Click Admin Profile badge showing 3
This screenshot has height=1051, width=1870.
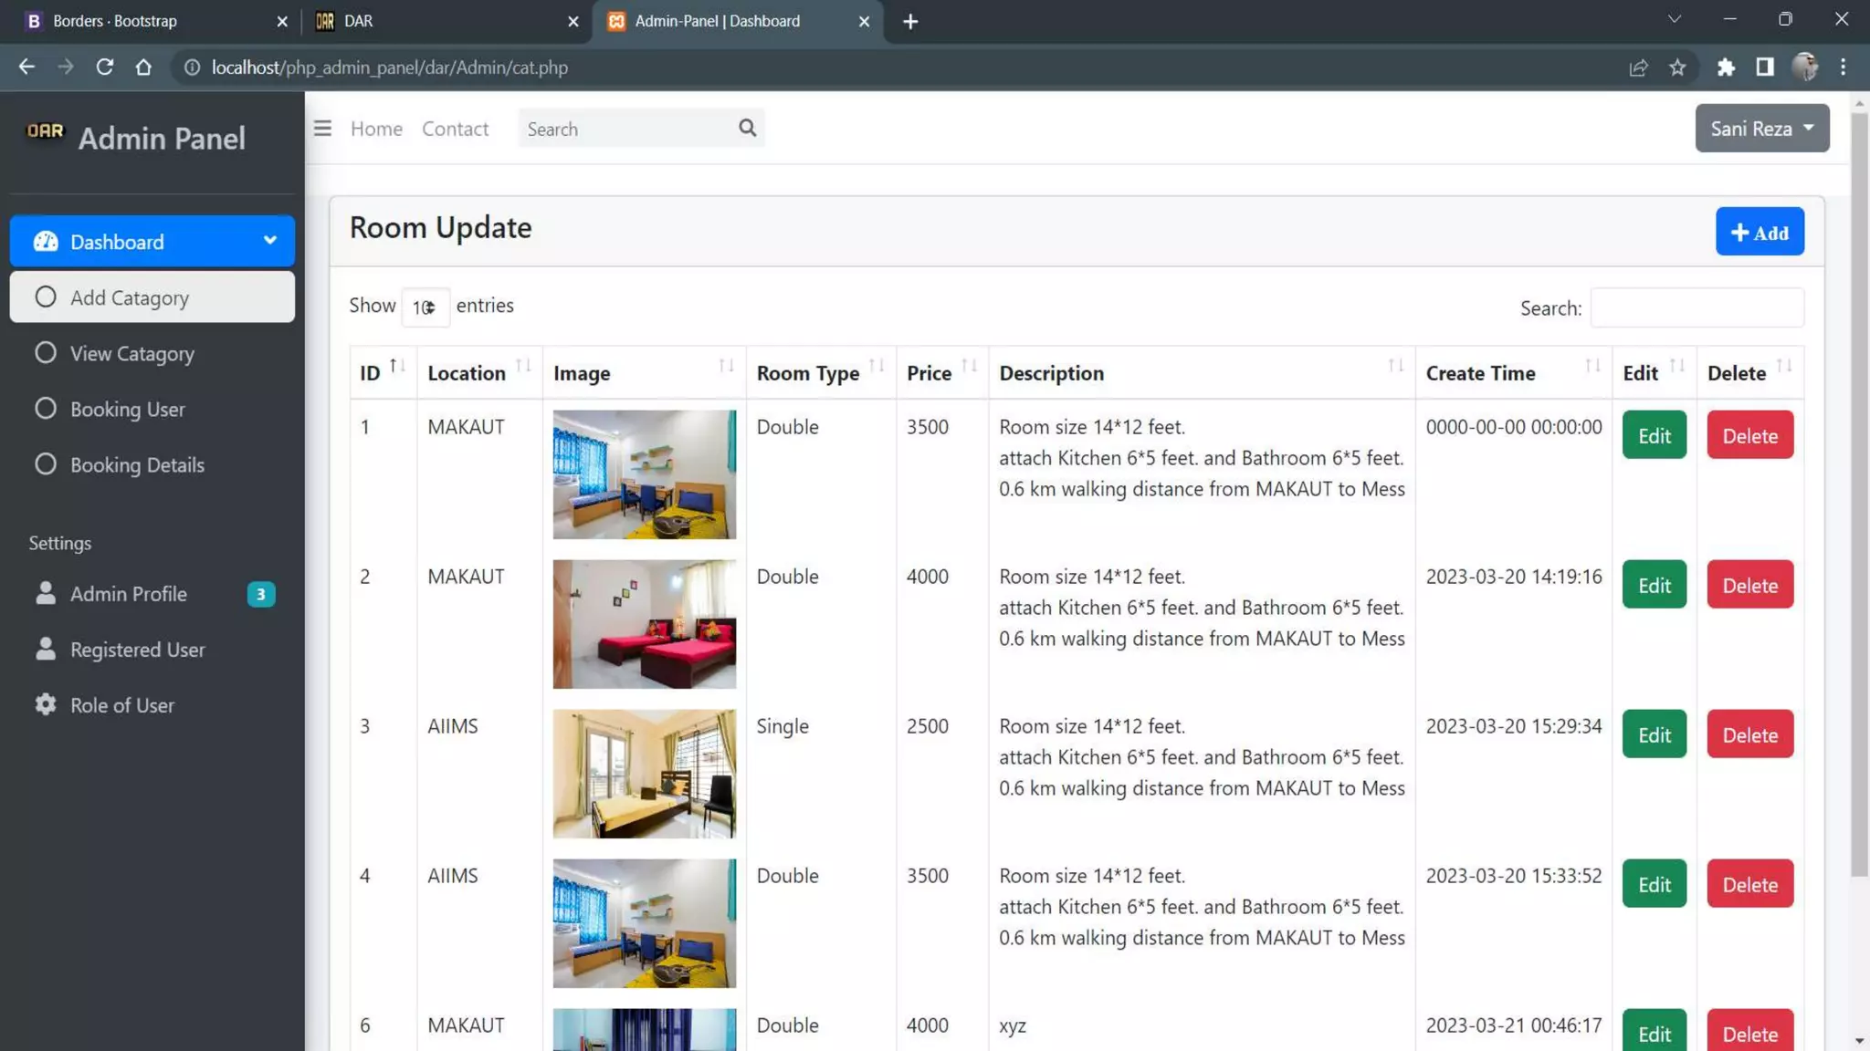point(260,595)
